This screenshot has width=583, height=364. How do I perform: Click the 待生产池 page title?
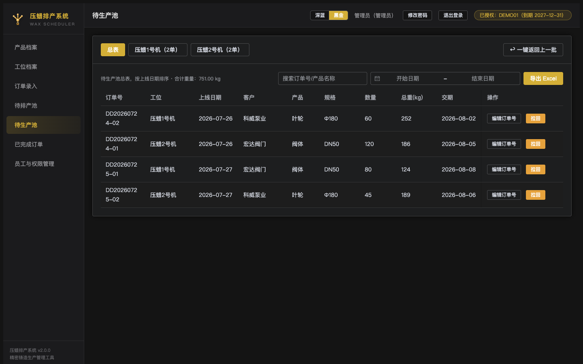click(x=105, y=15)
